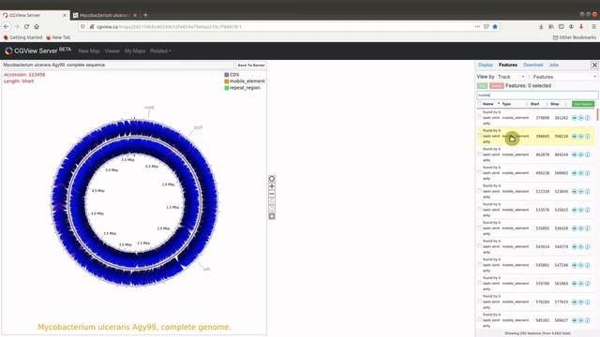Screen dimensions: 600x337
Task: Check the box for feature starting 543914
Action: pos(479,246)
